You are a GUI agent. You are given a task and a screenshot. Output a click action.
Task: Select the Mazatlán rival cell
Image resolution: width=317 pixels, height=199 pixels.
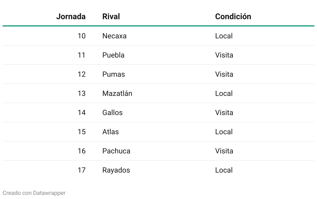click(x=117, y=93)
